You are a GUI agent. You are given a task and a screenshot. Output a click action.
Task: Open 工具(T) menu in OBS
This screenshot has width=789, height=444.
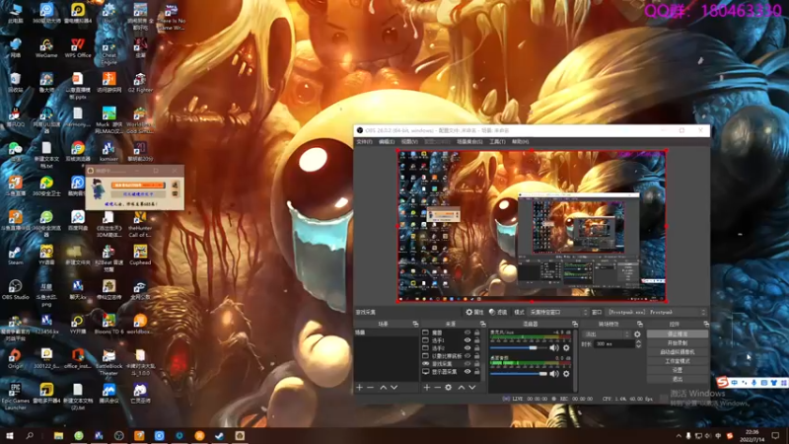497,142
